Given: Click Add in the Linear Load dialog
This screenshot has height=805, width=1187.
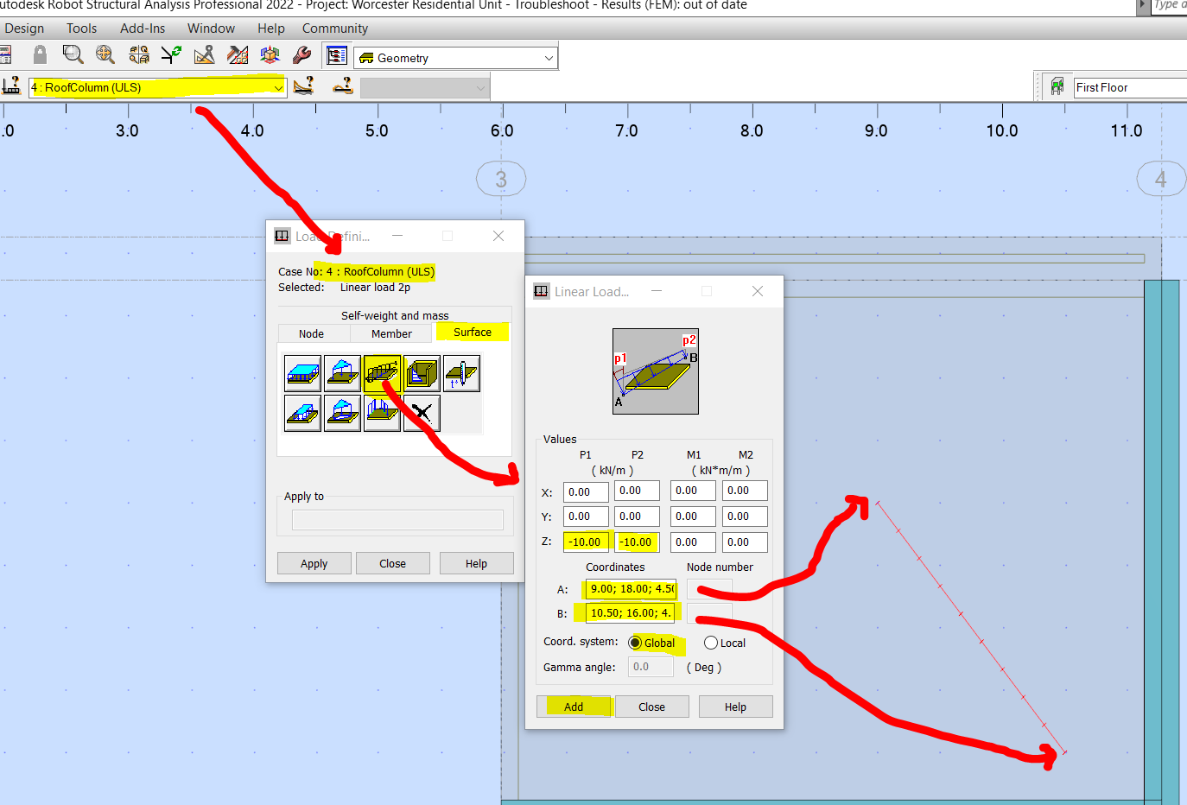Looking at the screenshot, I should [574, 707].
